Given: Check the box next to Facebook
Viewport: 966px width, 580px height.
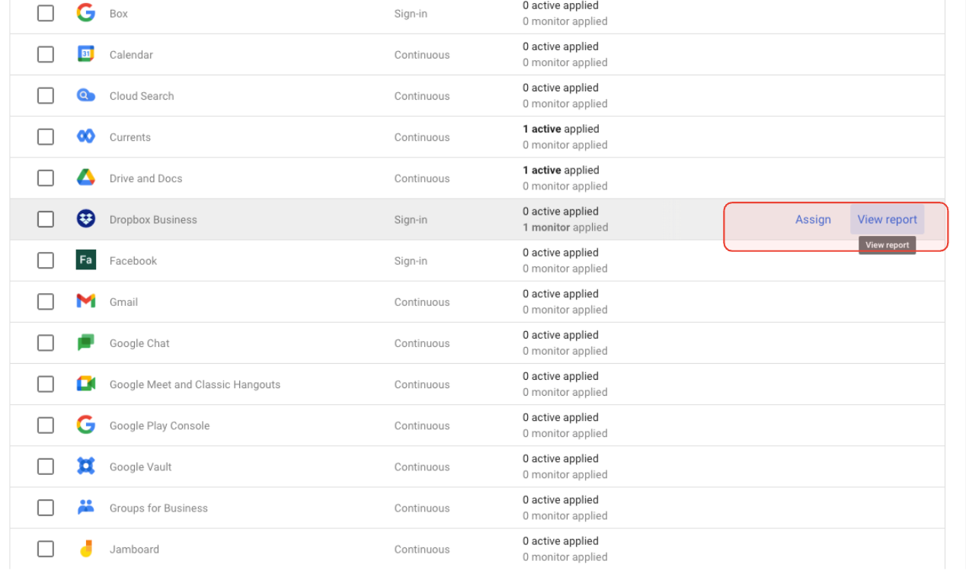Looking at the screenshot, I should 46,260.
